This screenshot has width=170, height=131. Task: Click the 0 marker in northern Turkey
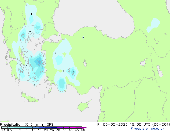[x=83, y=38]
